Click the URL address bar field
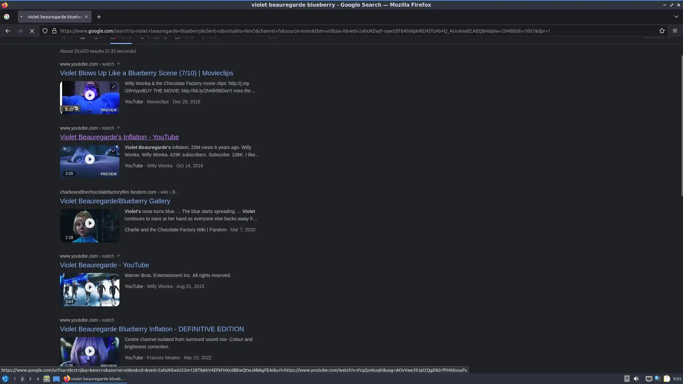The height and width of the screenshot is (384, 683). pos(300,31)
